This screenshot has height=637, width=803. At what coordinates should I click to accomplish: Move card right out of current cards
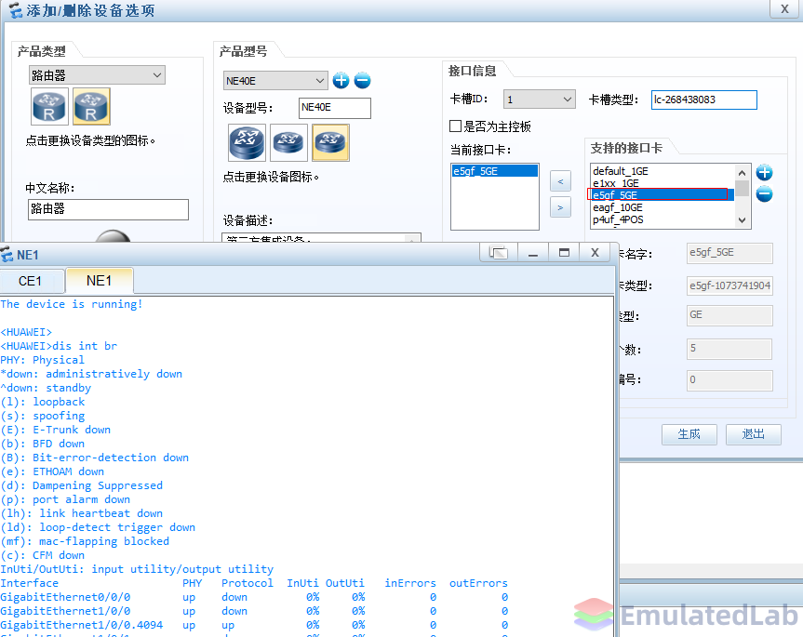tap(560, 207)
